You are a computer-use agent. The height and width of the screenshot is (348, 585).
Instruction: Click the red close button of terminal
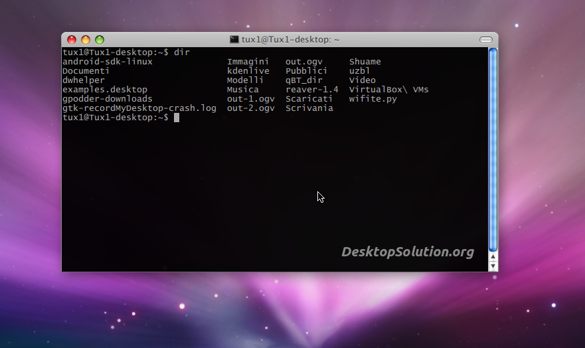72,40
